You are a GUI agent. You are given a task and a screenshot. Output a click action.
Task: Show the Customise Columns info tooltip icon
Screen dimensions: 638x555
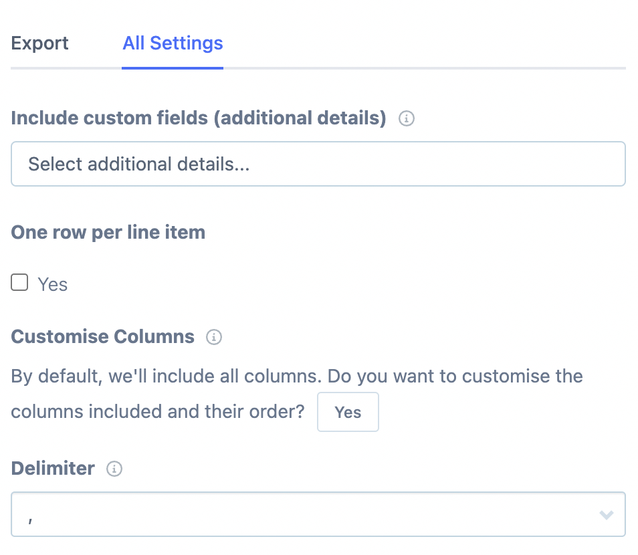(214, 337)
